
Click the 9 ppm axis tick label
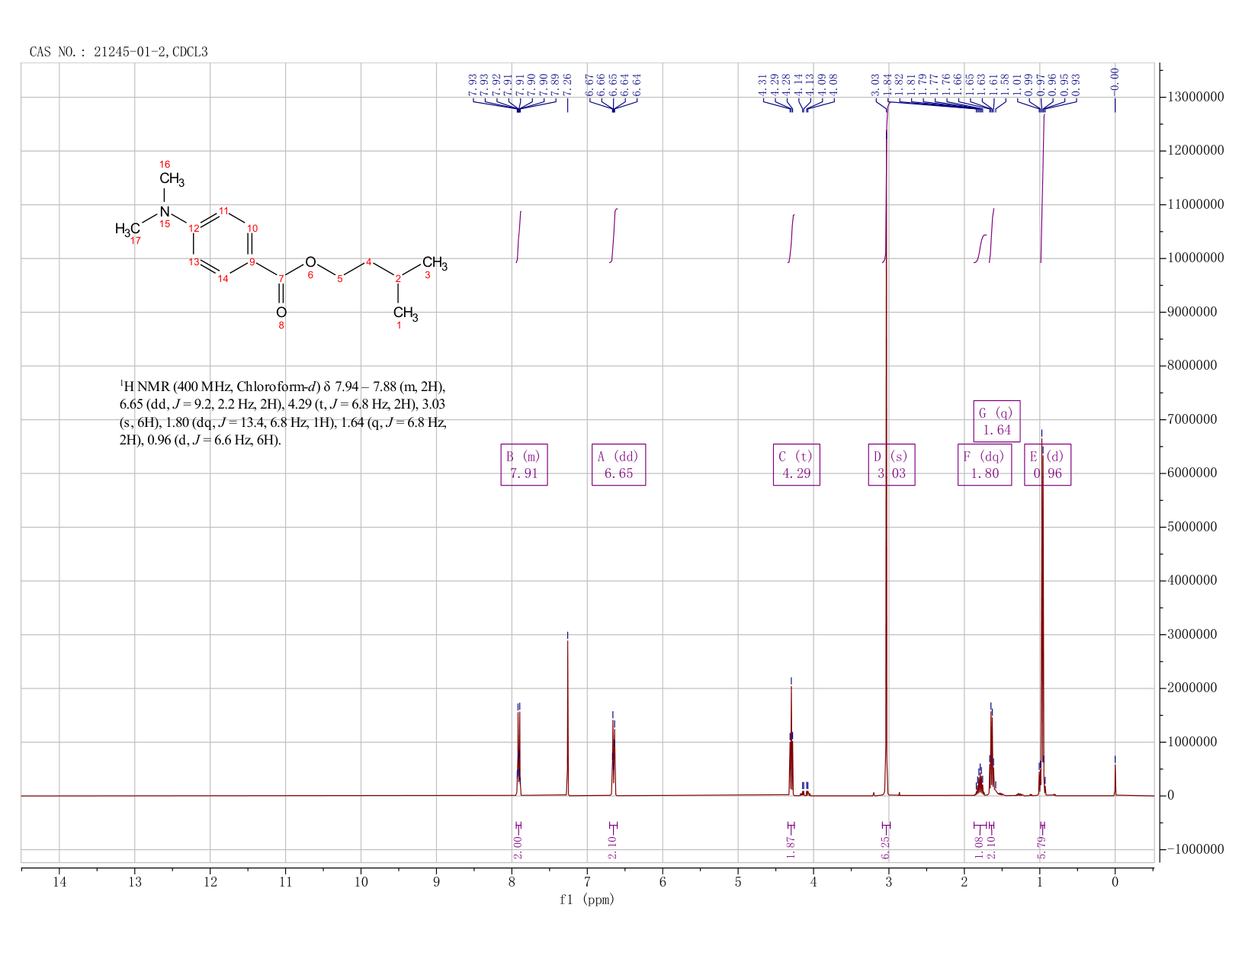point(437,882)
